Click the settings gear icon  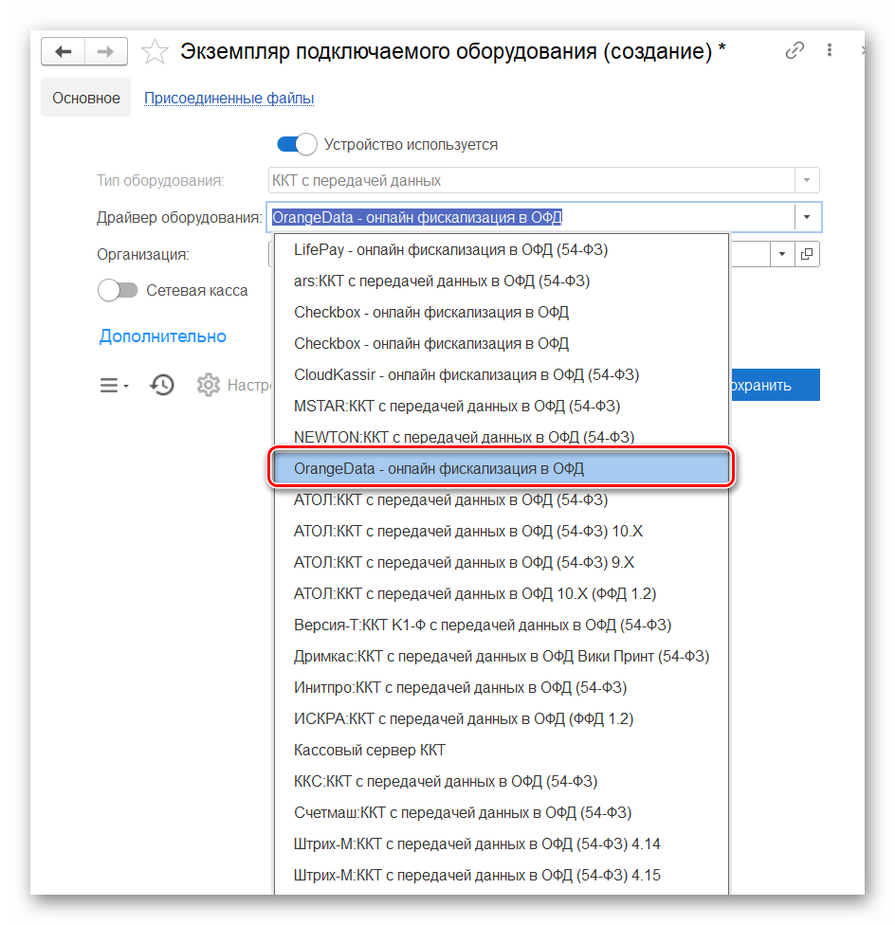point(208,385)
